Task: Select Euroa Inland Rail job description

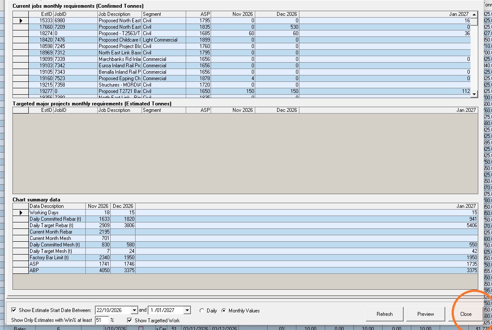Action: point(120,66)
